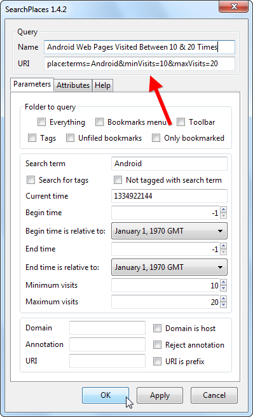Switch to the Parameters tab
Screen dimensions: 253x417
point(32,84)
